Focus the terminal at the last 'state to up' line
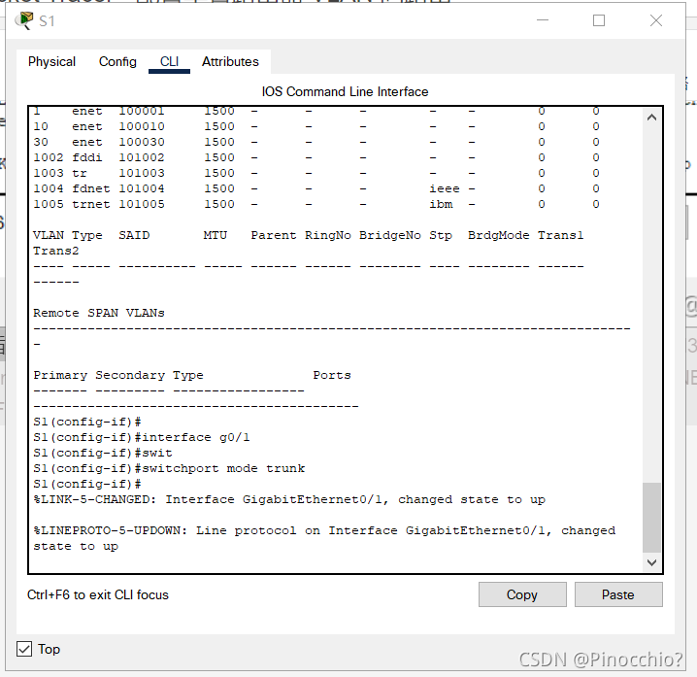 76,546
